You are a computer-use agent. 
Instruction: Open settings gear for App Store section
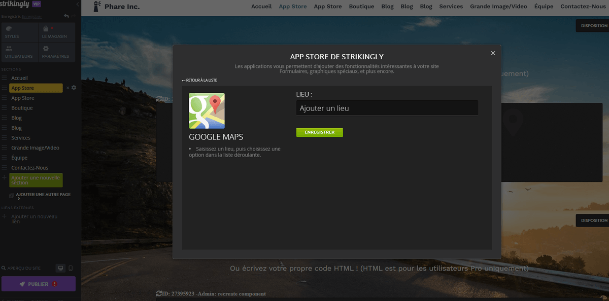point(74,88)
